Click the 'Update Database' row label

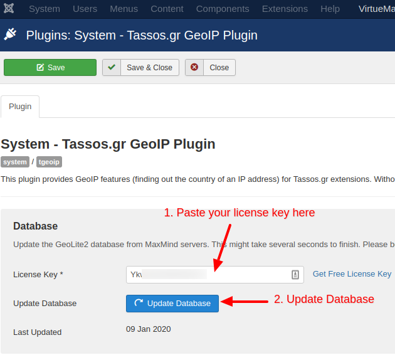[x=45, y=304]
